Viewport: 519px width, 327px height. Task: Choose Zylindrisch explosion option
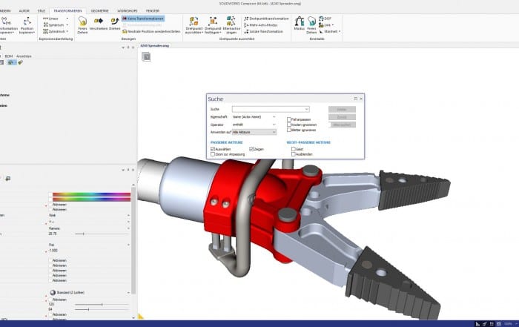56,31
